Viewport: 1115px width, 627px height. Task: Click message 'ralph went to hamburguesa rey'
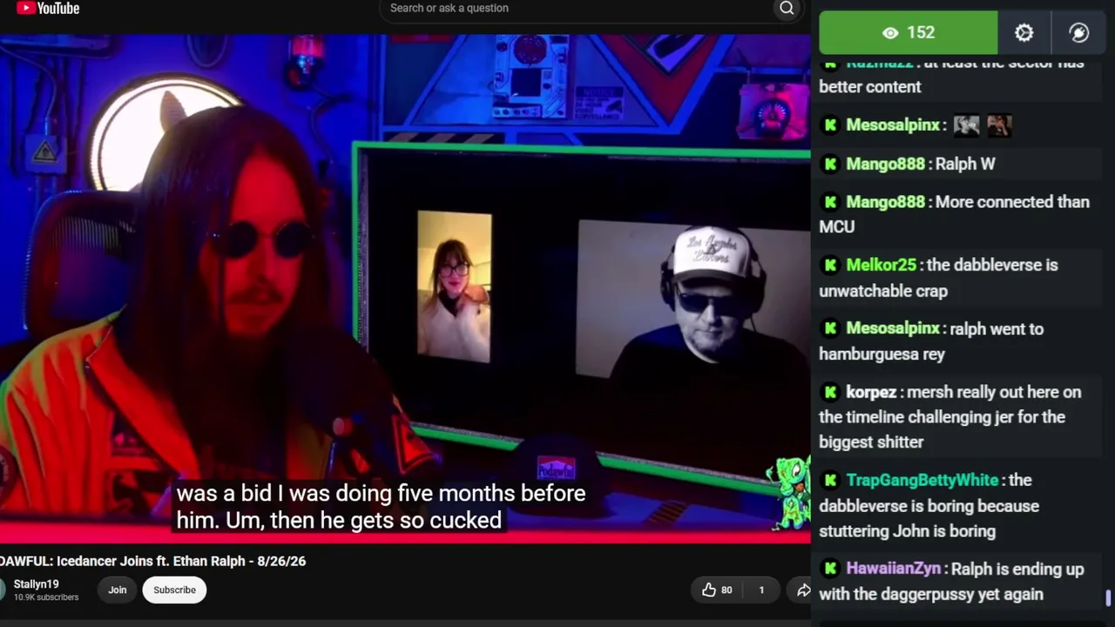(x=931, y=341)
